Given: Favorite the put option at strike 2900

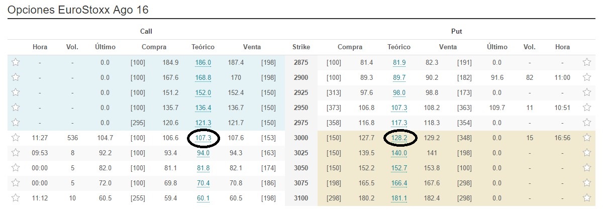Looking at the screenshot, I should (x=586, y=77).
